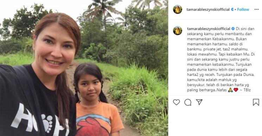Follow tamarableszynskiofficial

243,9
